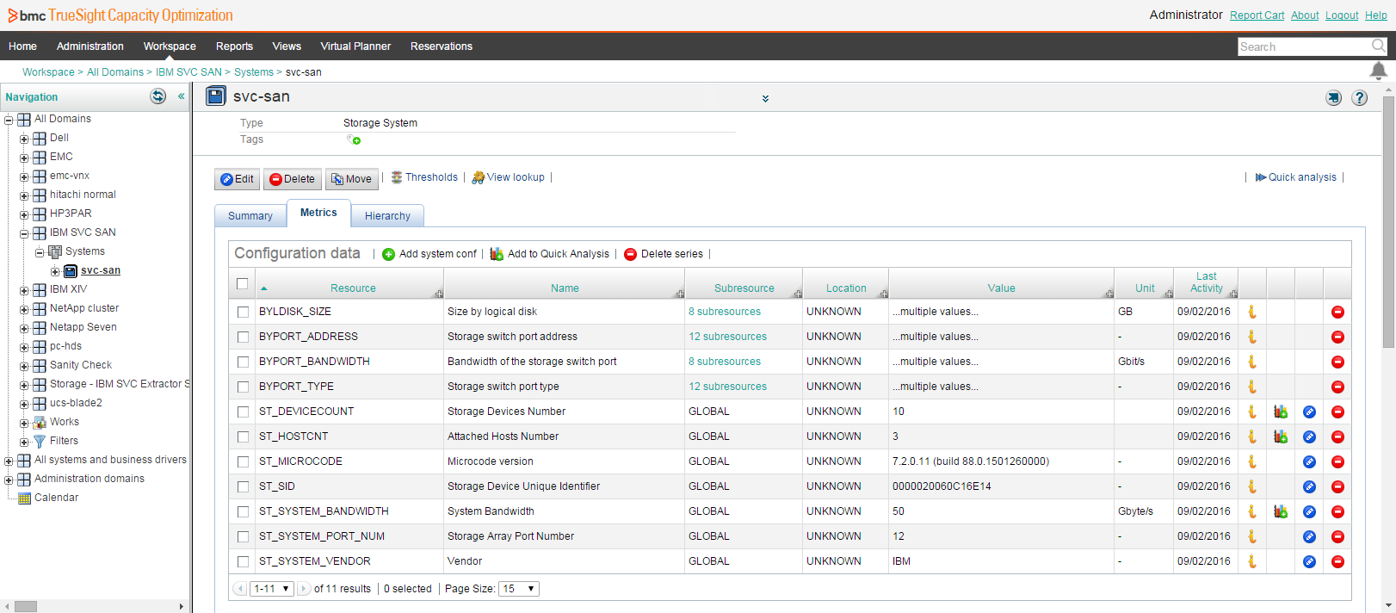Expand the Dell domain node
The image size is (1396, 613).
click(x=24, y=139)
